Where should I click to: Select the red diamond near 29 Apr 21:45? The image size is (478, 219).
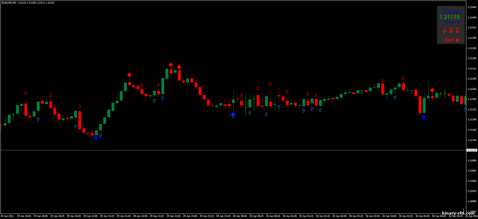pyautogui.click(x=129, y=75)
